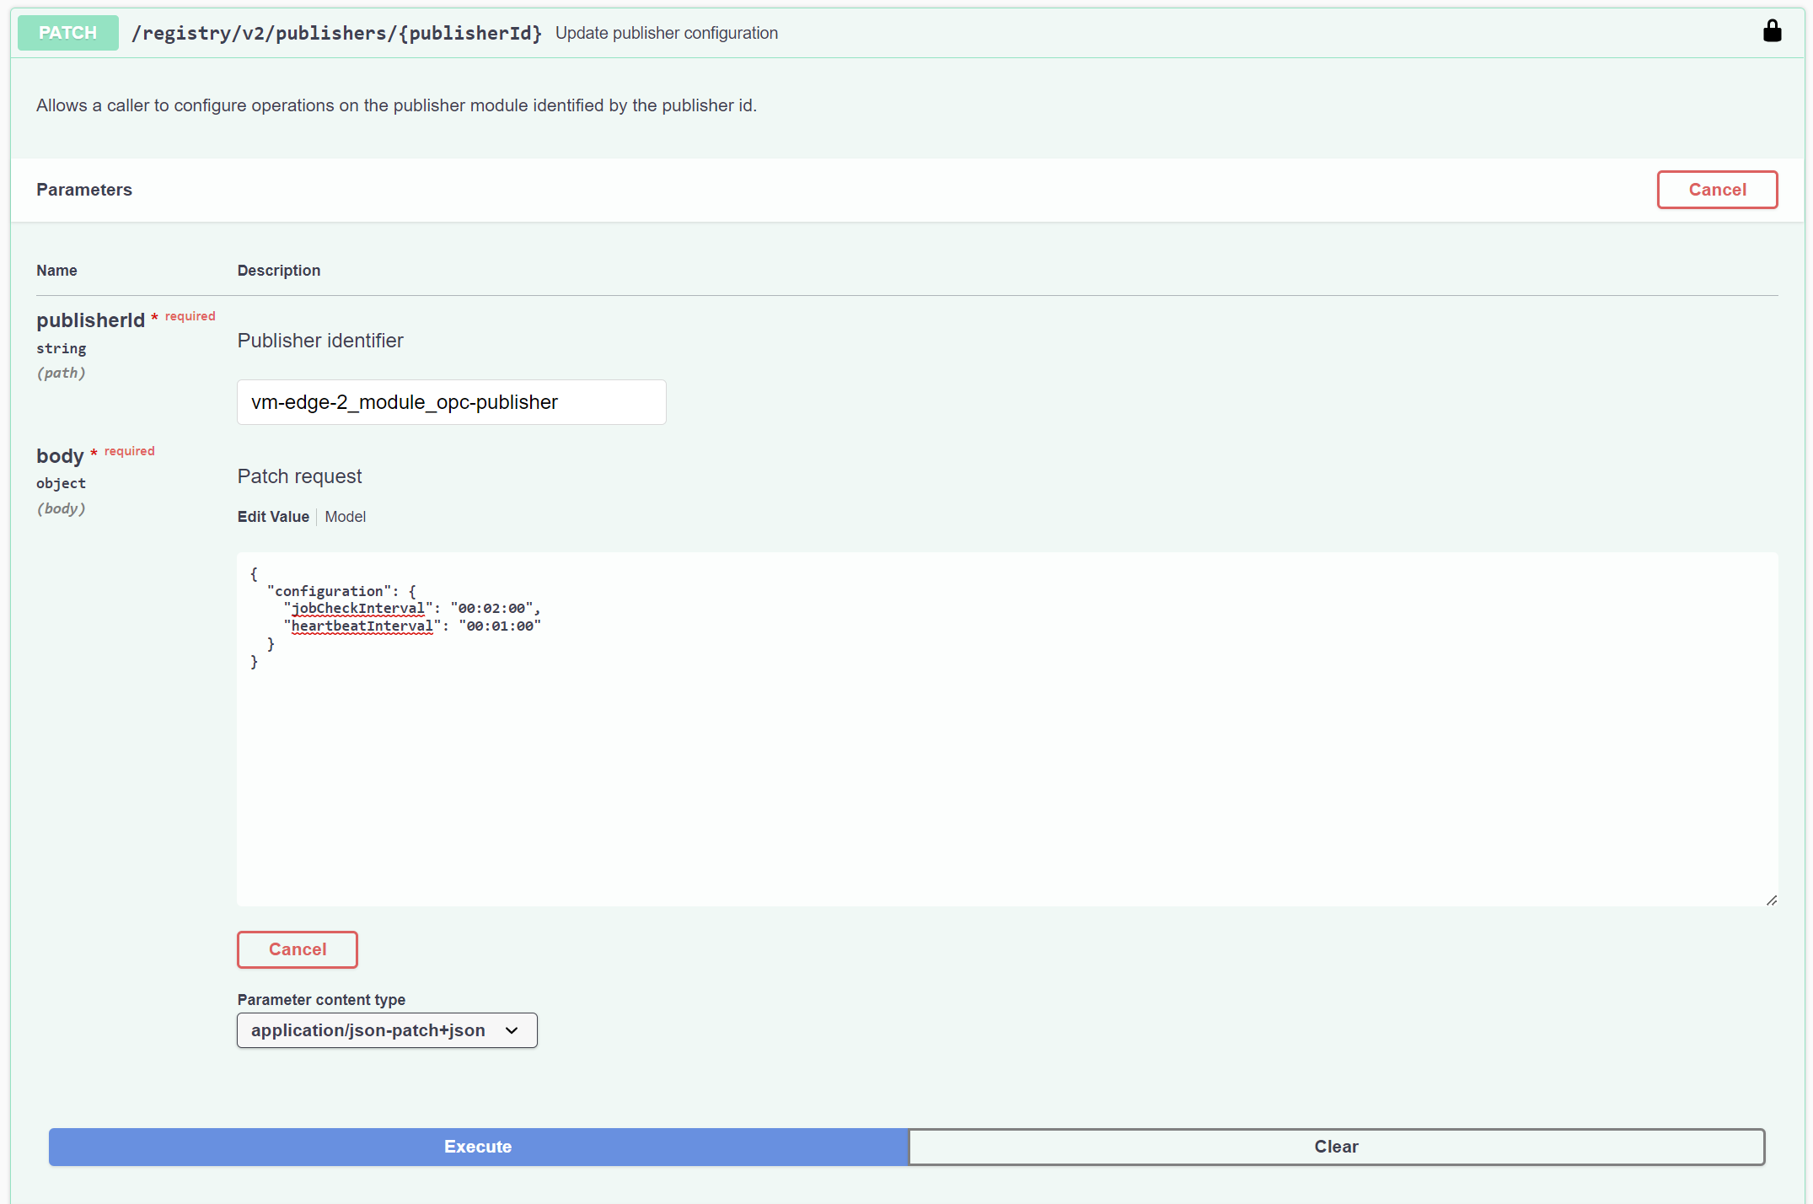The image size is (1813, 1204).
Task: Clear the request with the Clear button
Action: pyautogui.click(x=1336, y=1146)
